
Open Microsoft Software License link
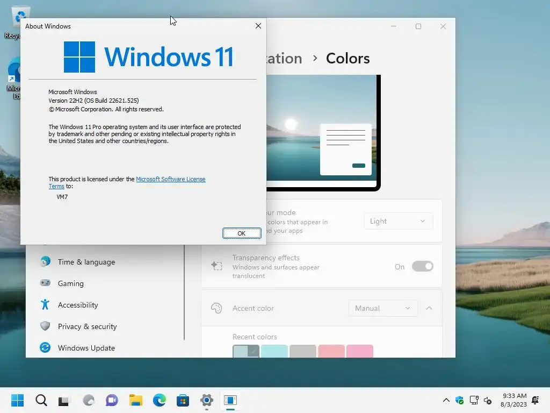coord(170,179)
